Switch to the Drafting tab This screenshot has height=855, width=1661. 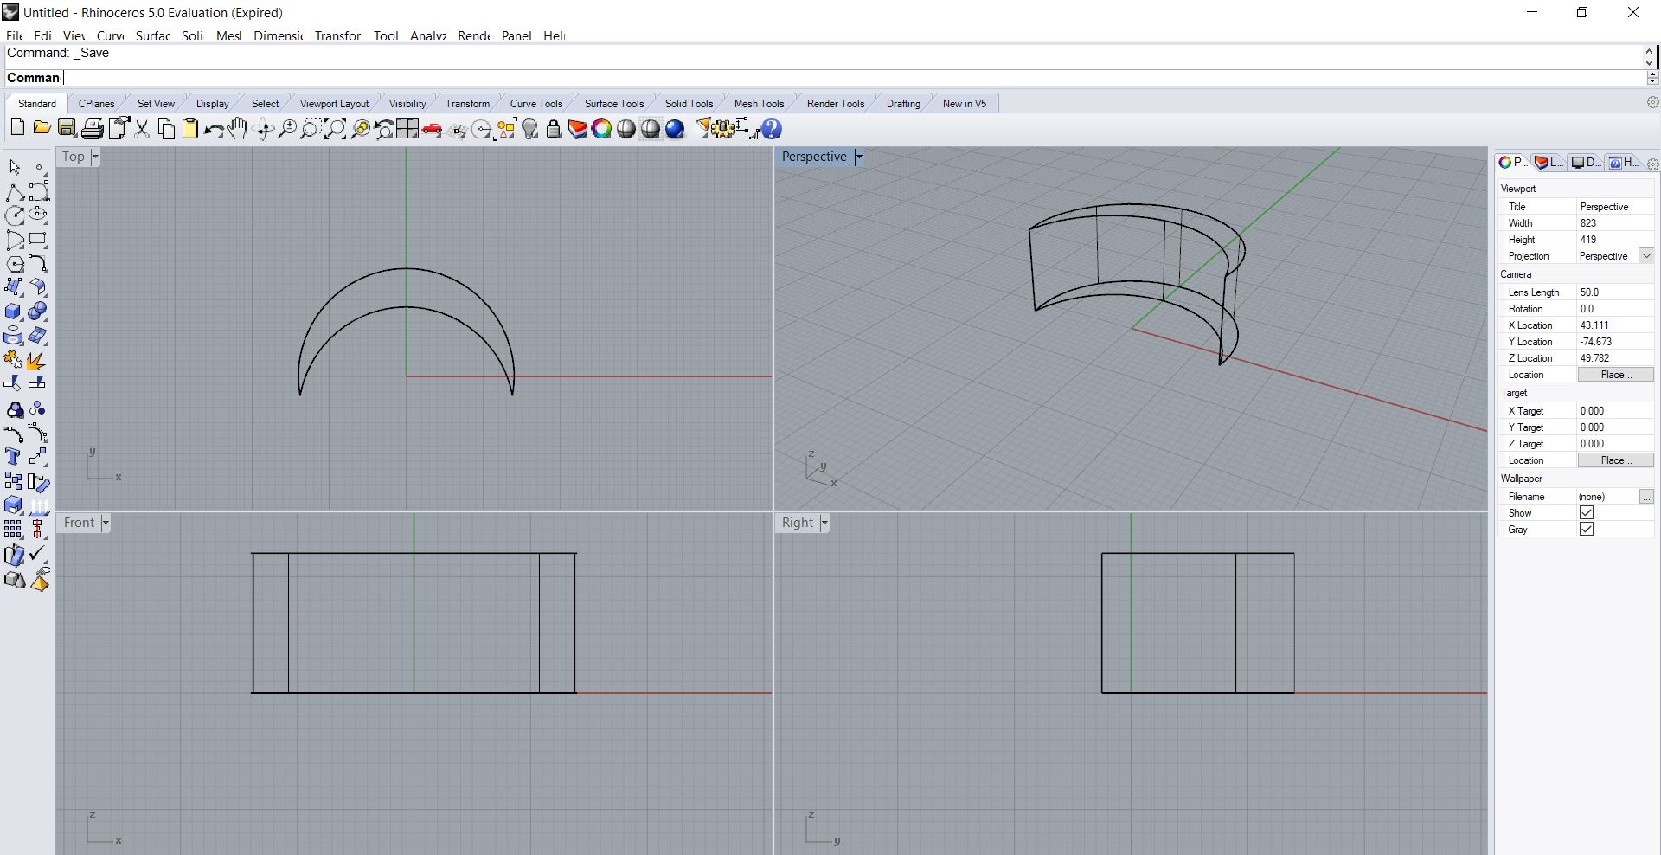[x=903, y=103]
